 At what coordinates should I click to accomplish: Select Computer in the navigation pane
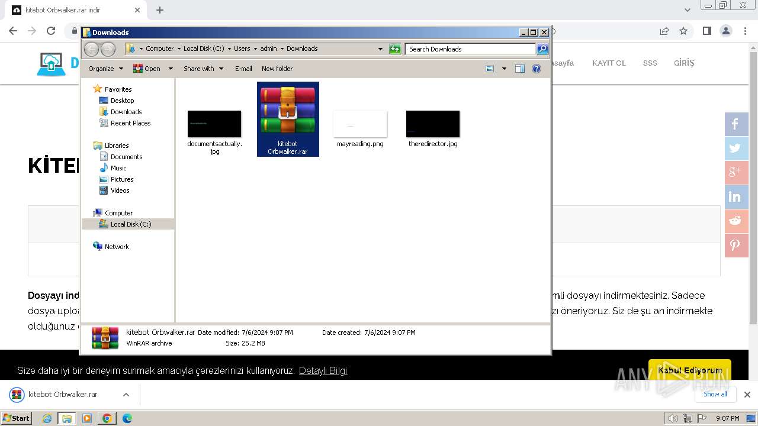118,213
